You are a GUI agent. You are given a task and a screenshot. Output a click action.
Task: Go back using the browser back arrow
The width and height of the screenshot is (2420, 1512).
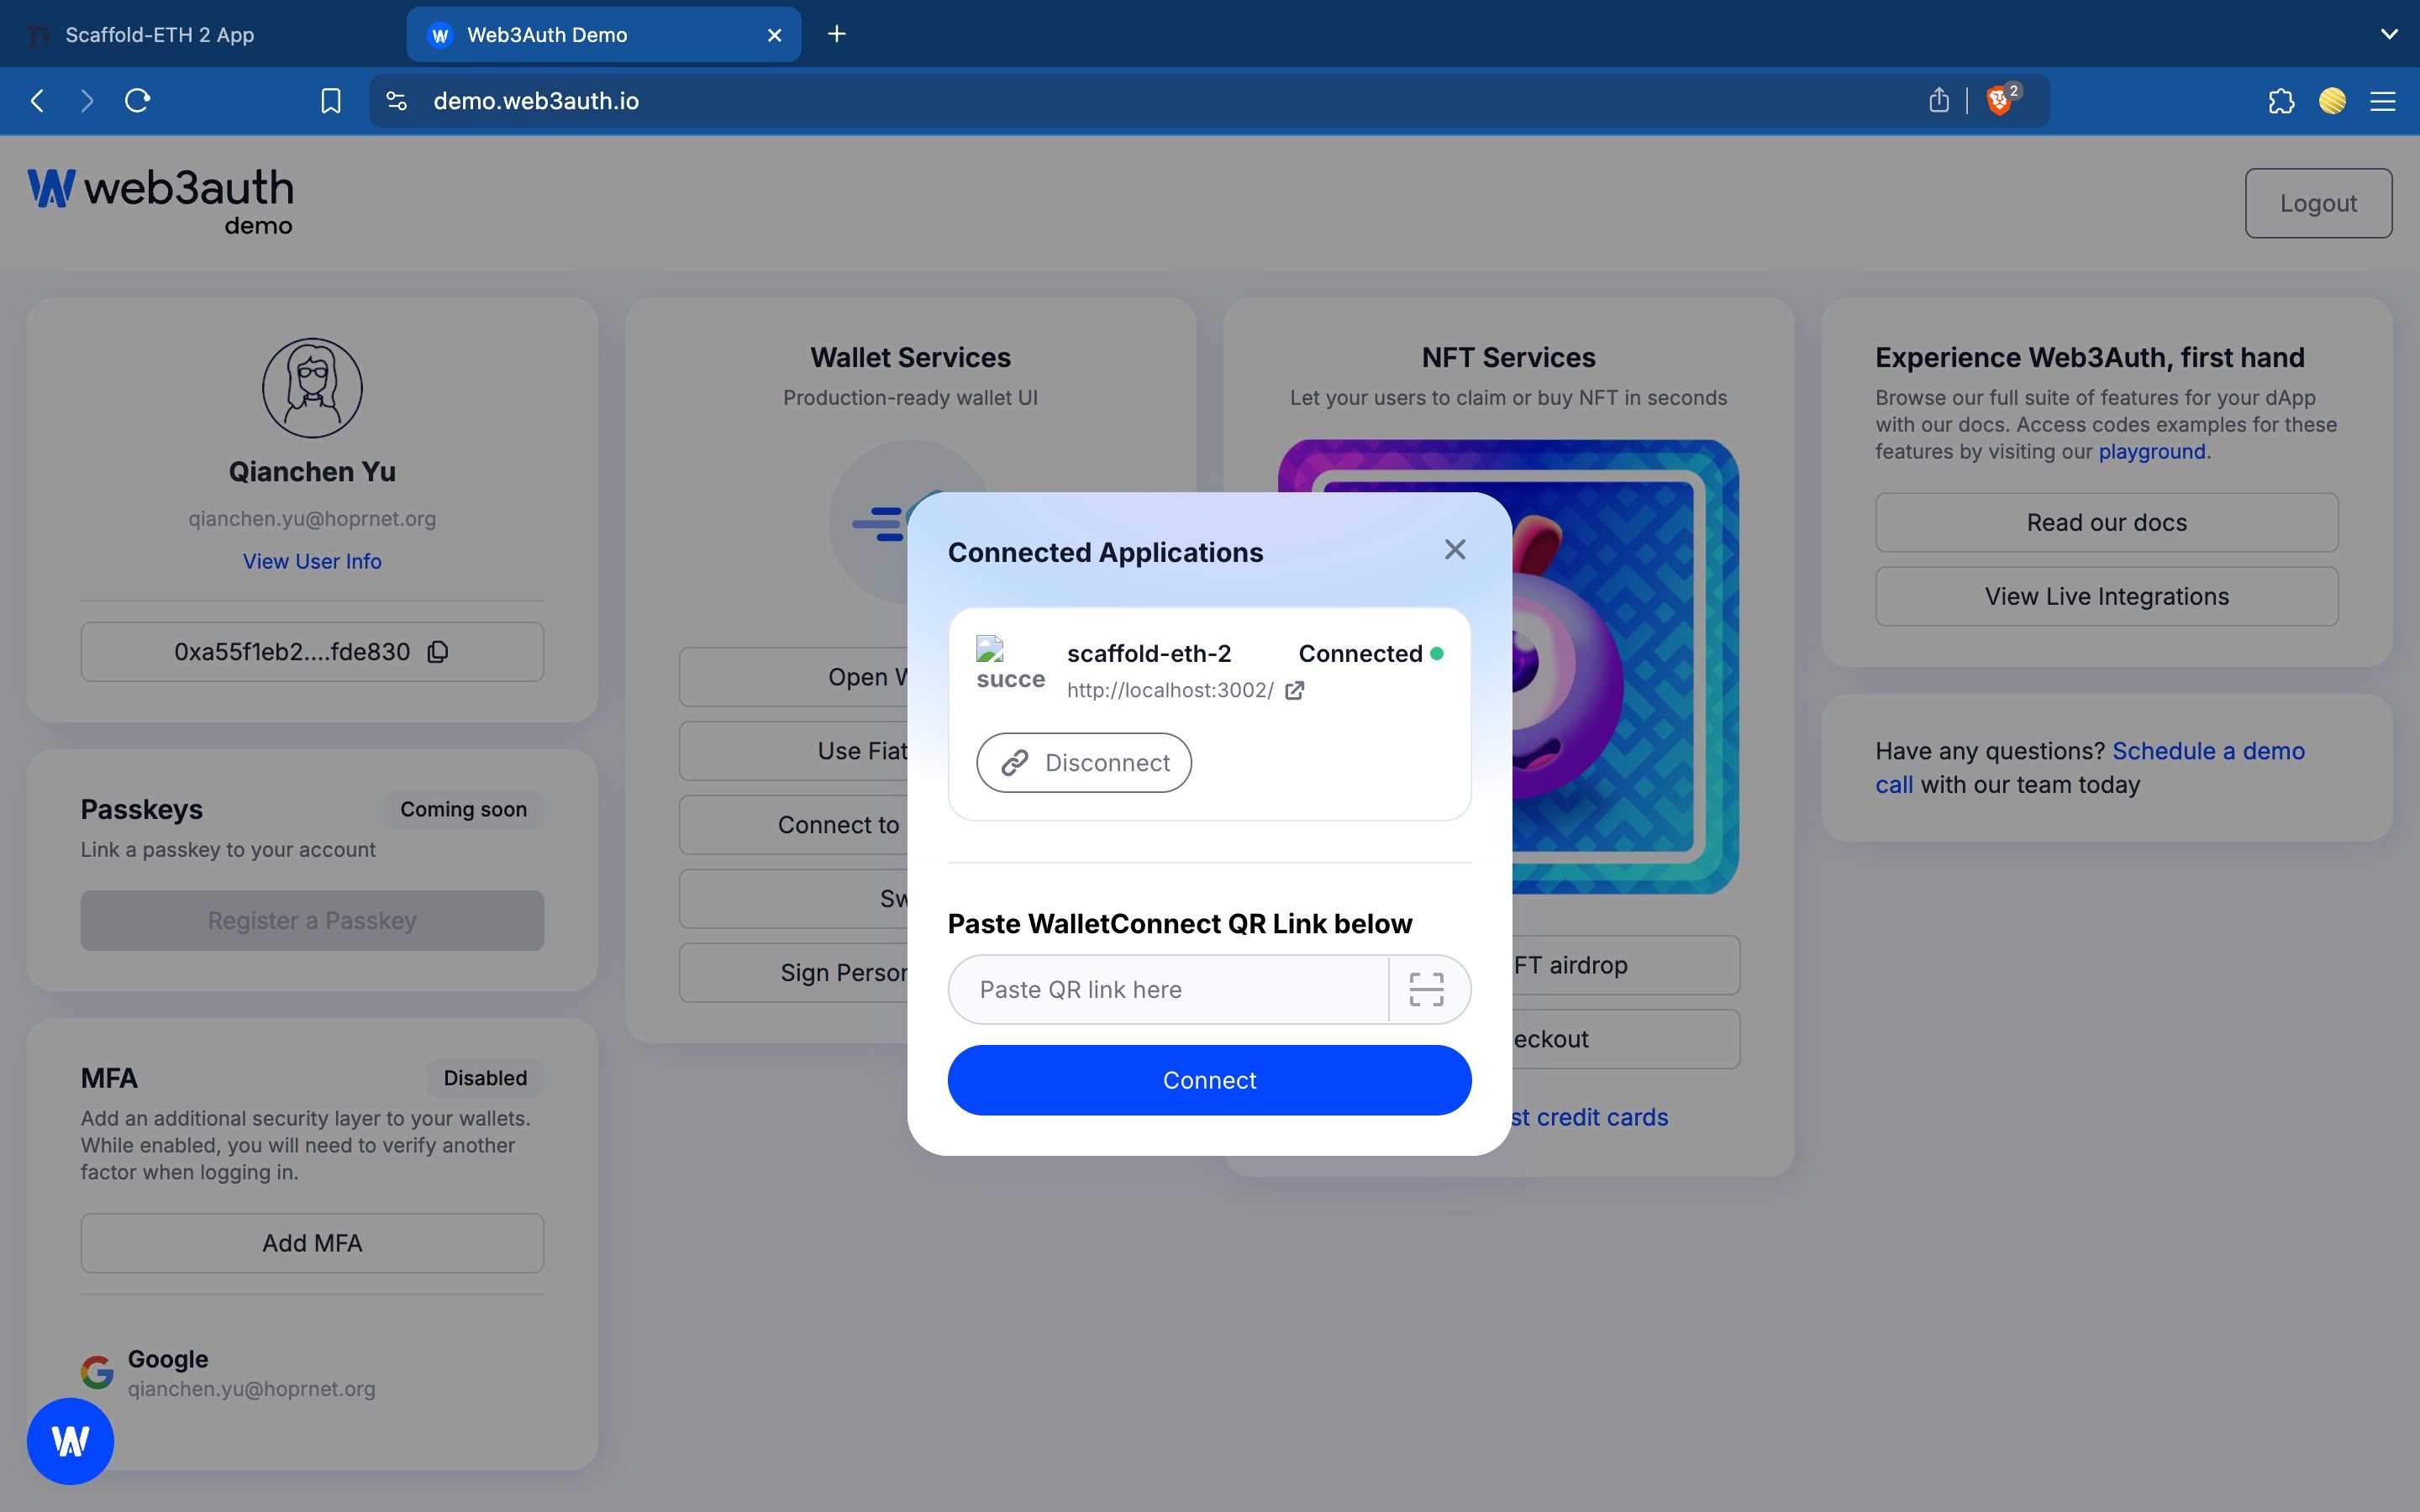click(37, 101)
